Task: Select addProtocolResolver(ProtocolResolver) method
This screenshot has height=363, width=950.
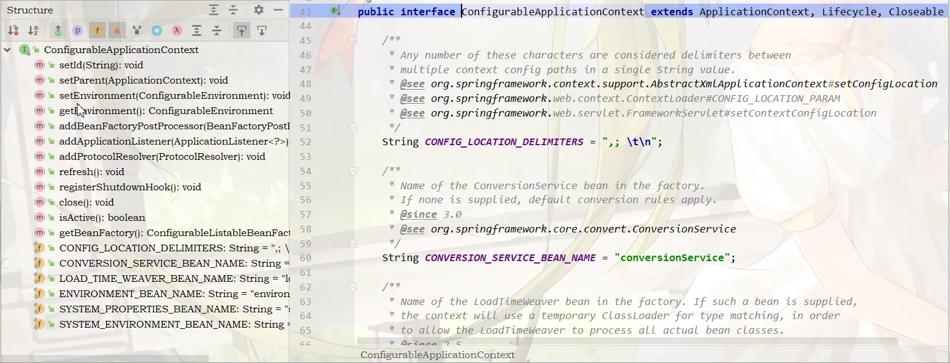Action: (x=162, y=156)
